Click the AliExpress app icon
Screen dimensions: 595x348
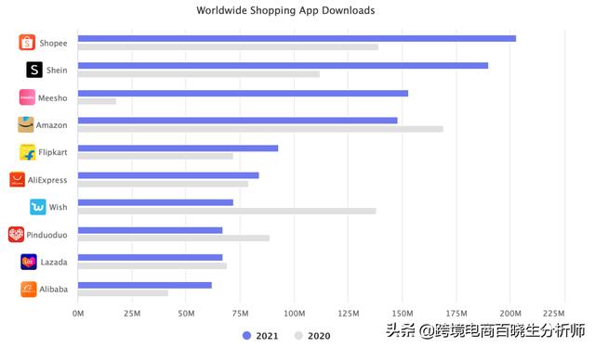click(17, 179)
